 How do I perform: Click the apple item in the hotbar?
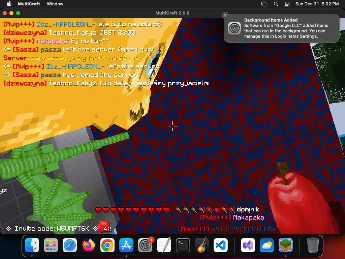(104, 226)
